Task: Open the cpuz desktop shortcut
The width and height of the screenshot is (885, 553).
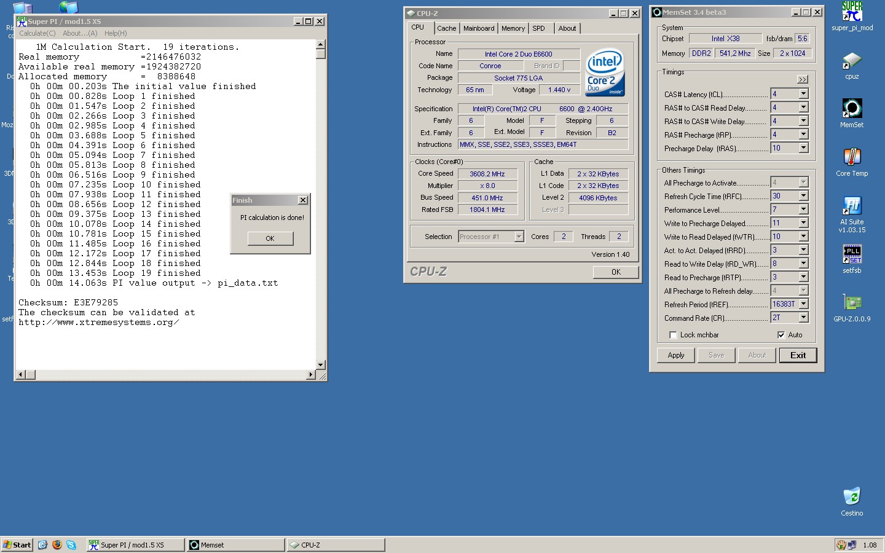Action: pos(852,66)
